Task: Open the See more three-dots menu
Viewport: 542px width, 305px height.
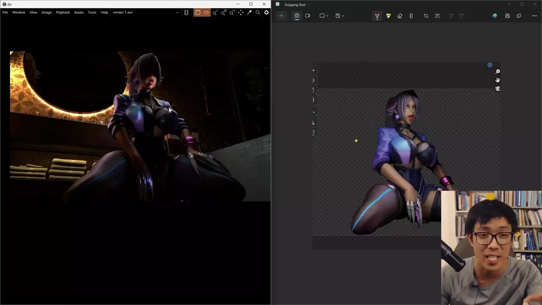Action: [x=534, y=16]
